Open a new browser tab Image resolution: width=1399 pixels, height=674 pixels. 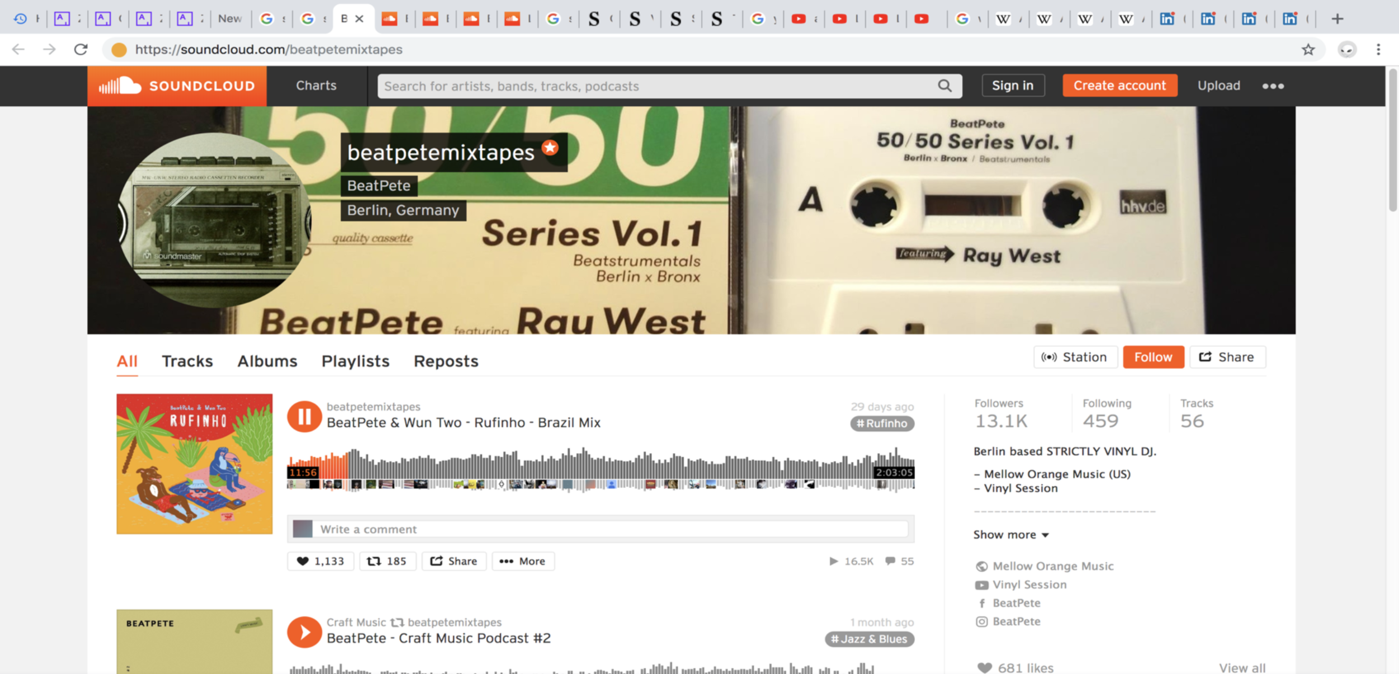click(x=1337, y=18)
